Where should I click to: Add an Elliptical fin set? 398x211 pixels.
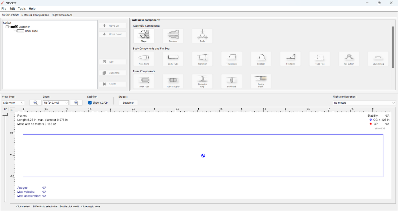[261, 59]
